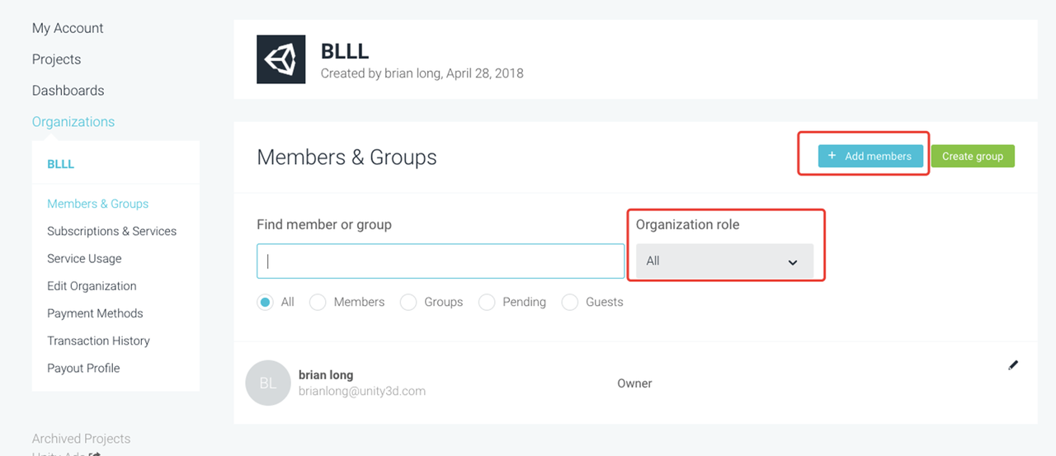Focus the Find member or group field
Screen dimensions: 1056x456
(x=441, y=261)
